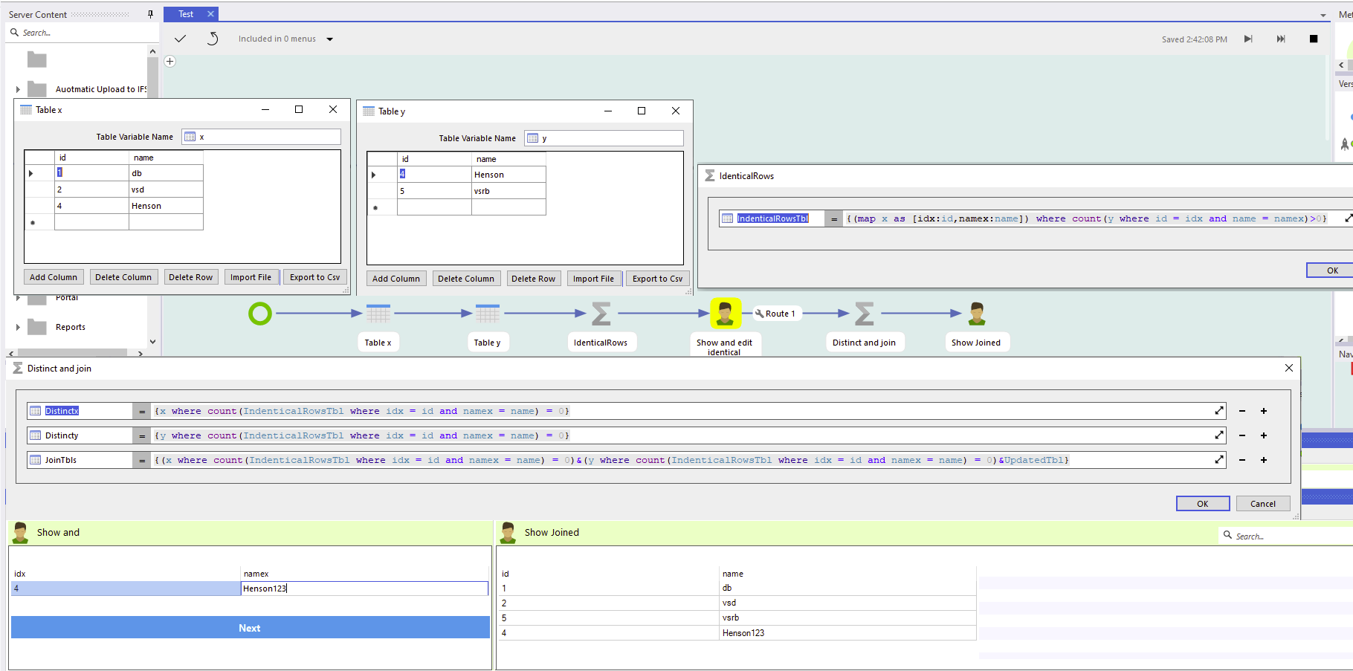Screen dimensions: 1353x671
Task: Add a row after JoinTbls with plus
Action: pyautogui.click(x=1264, y=460)
